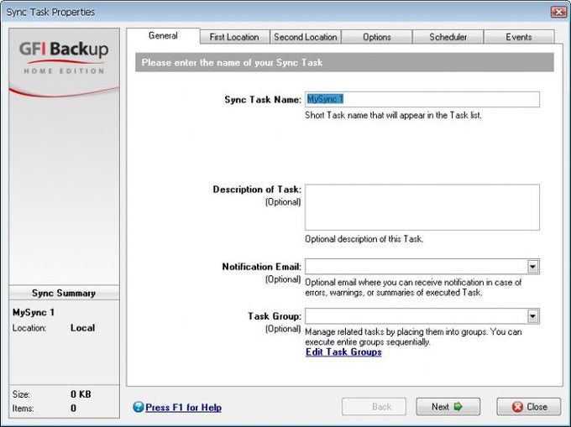Select the MySync 1 summary title
Viewport: 571px width, 427px height.
[34, 312]
